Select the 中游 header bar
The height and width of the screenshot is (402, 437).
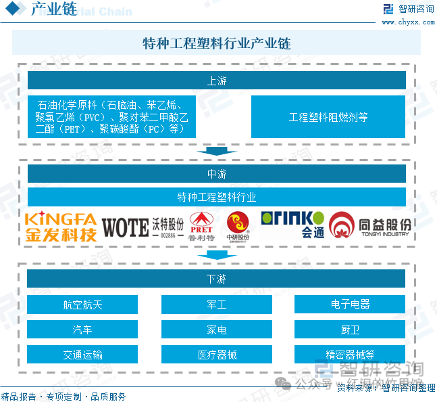point(217,174)
